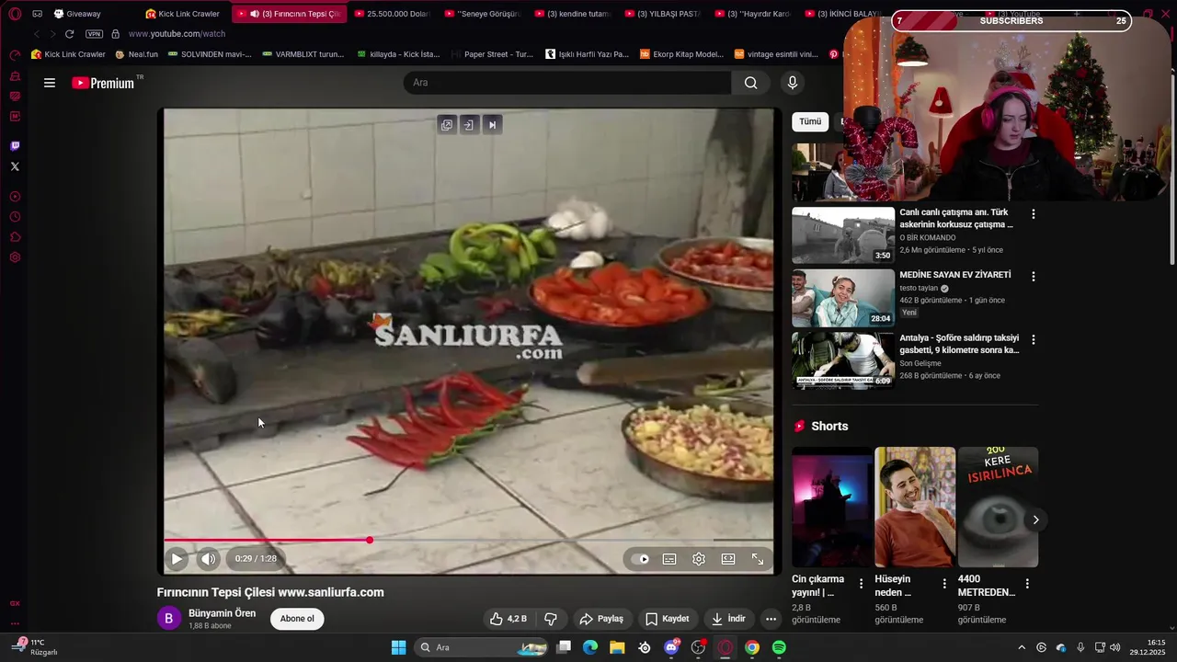Start voice search with microphone icon

(793, 83)
